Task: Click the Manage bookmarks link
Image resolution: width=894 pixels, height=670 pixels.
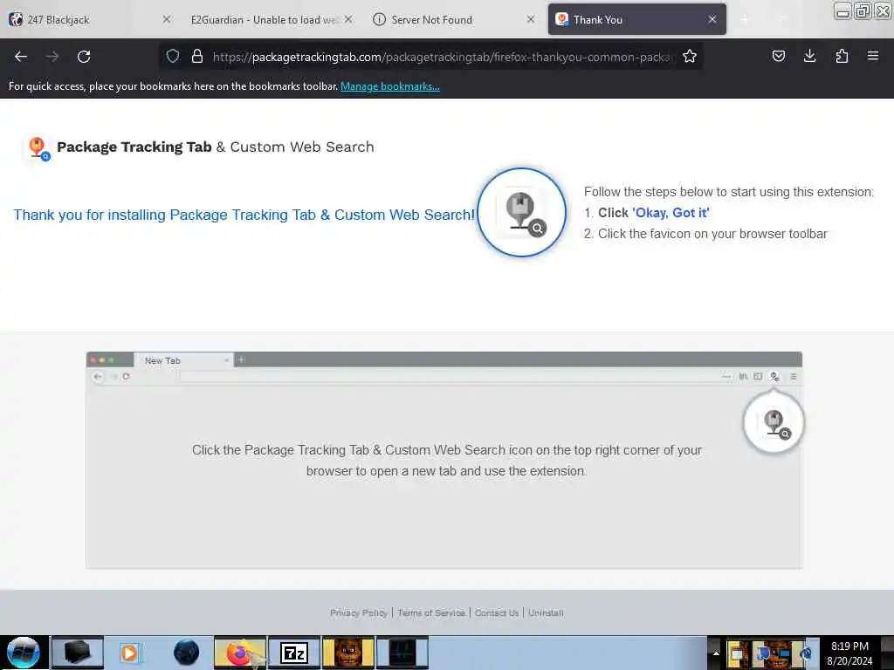Action: pos(390,86)
